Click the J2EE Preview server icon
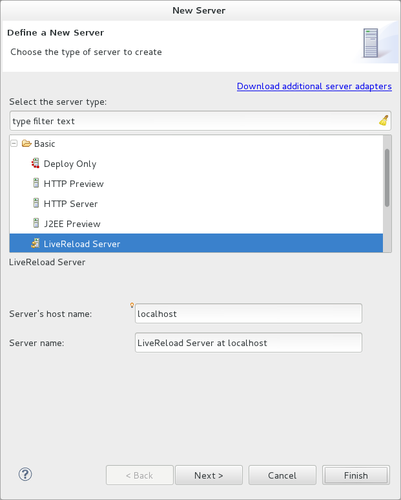Viewport: 401px width, 500px height. pyautogui.click(x=36, y=224)
